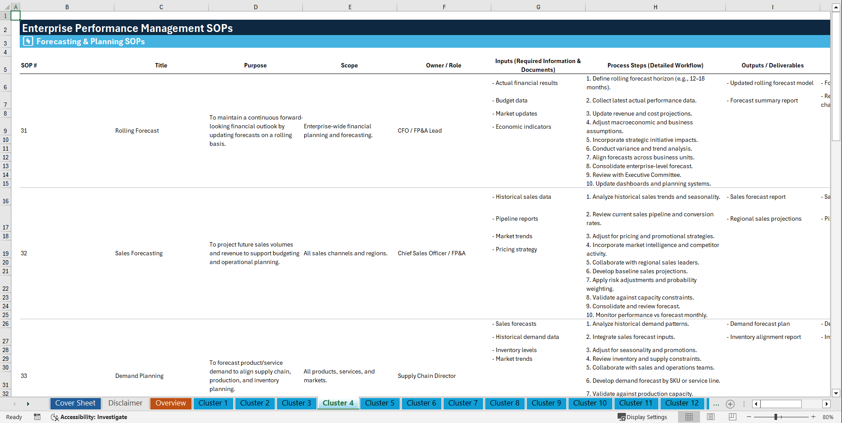The image size is (842, 423).
Task: Start macro recording from the status bar
Action: [37, 417]
